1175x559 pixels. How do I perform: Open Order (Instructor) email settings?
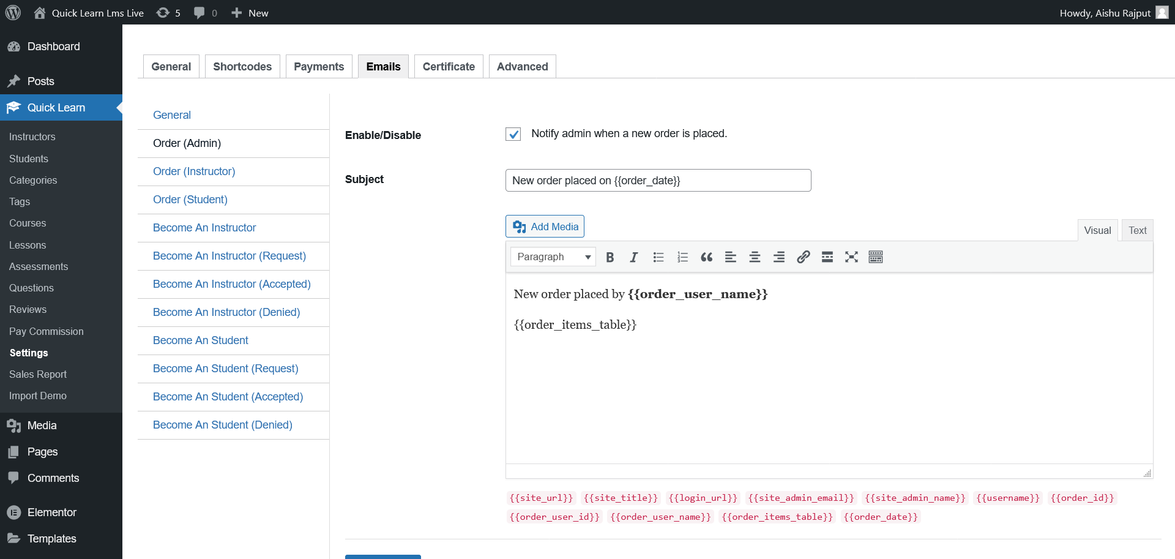[x=194, y=171]
